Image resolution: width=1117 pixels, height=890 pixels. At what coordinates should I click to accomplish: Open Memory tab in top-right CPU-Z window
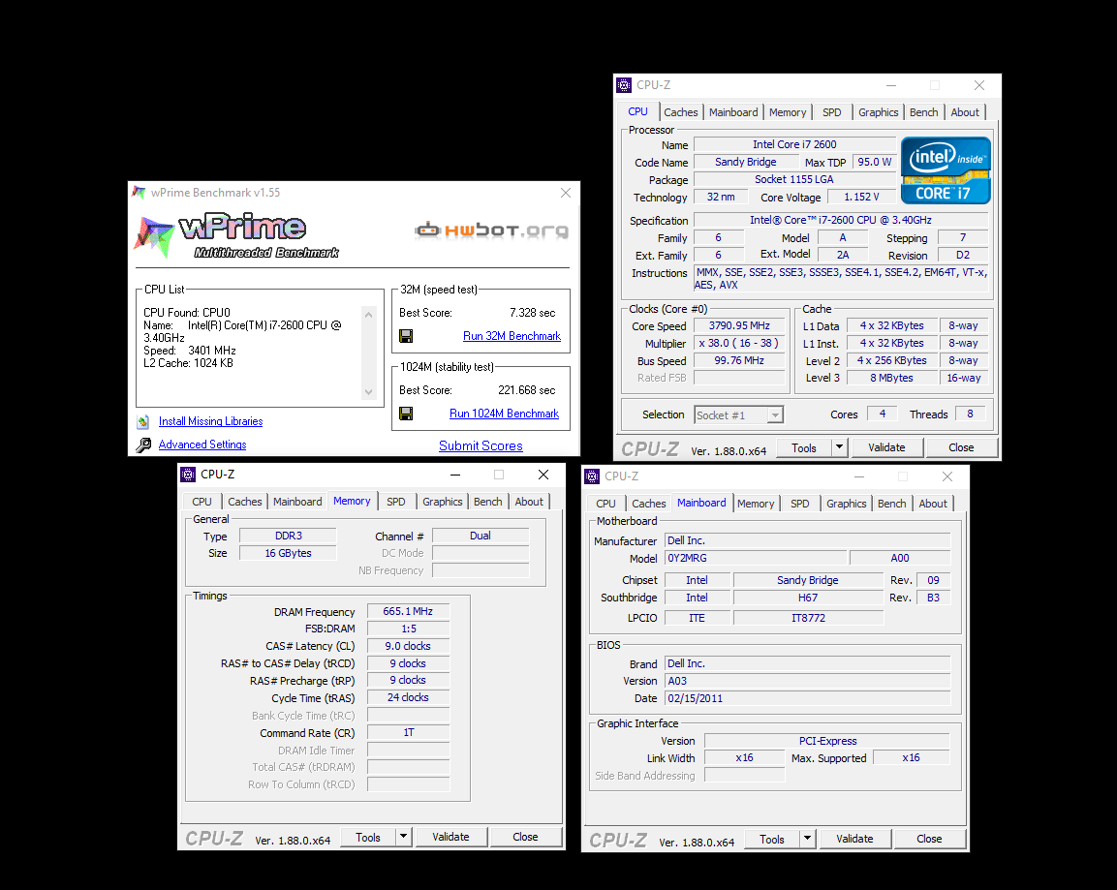[x=788, y=112]
